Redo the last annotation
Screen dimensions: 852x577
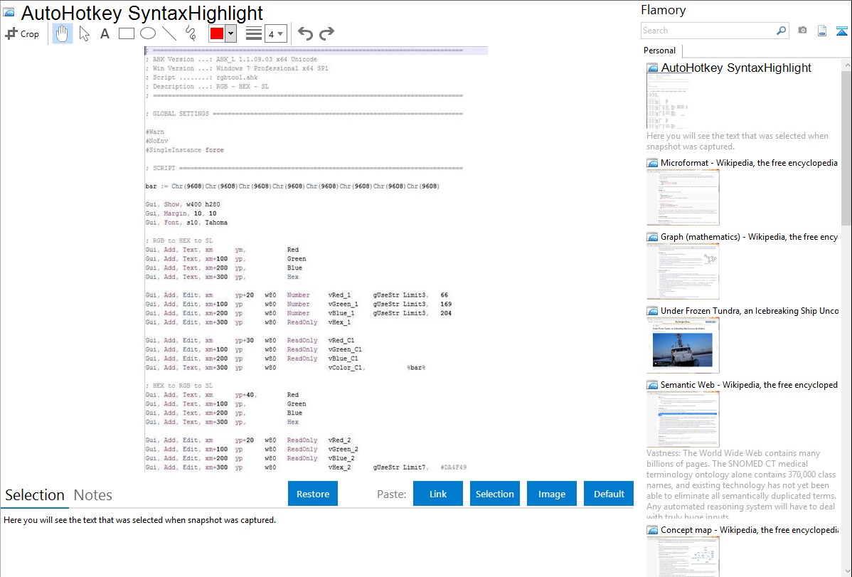click(x=326, y=33)
